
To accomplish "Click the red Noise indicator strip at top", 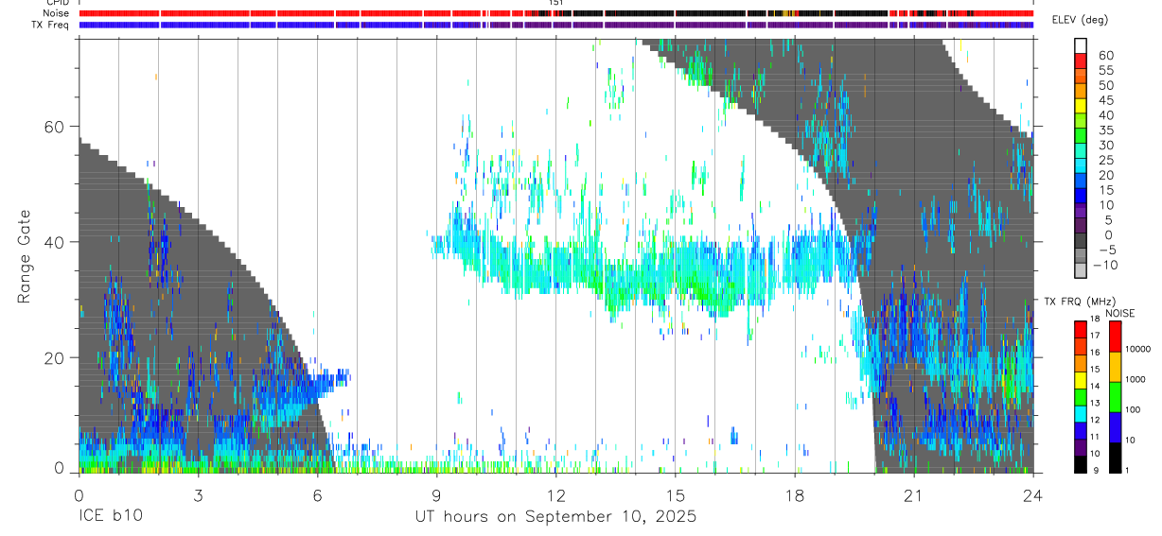I will click(556, 13).
